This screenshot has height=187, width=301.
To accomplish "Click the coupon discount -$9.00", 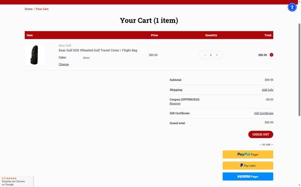I will click(x=269, y=100).
